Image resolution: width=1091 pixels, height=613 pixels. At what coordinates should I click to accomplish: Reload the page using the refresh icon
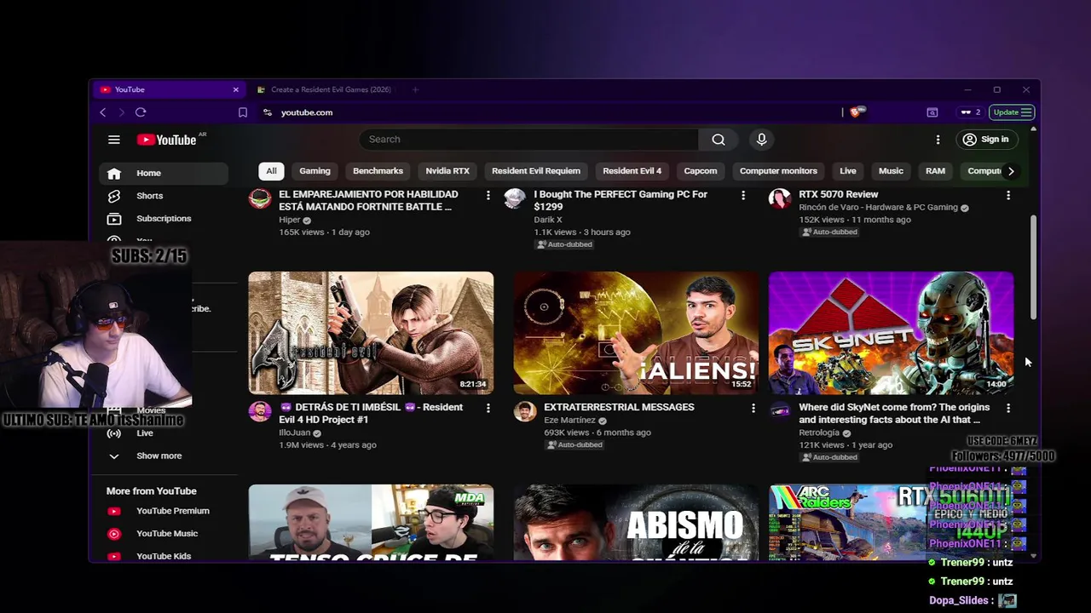(x=141, y=112)
